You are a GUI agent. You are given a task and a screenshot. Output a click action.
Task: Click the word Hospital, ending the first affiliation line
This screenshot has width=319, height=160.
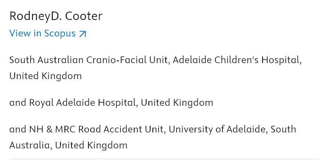pos(281,60)
